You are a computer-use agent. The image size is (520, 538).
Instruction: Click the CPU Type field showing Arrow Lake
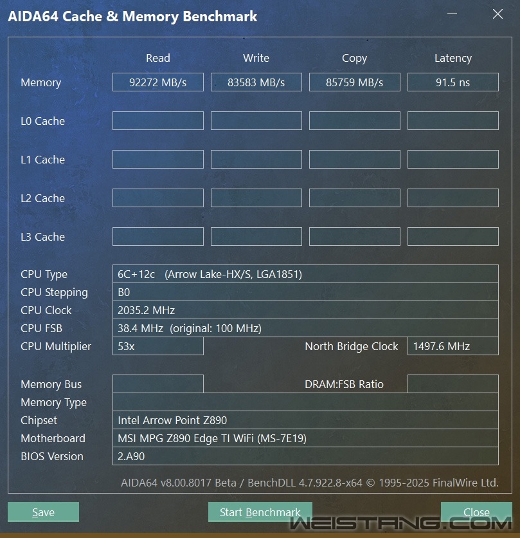[x=305, y=274]
